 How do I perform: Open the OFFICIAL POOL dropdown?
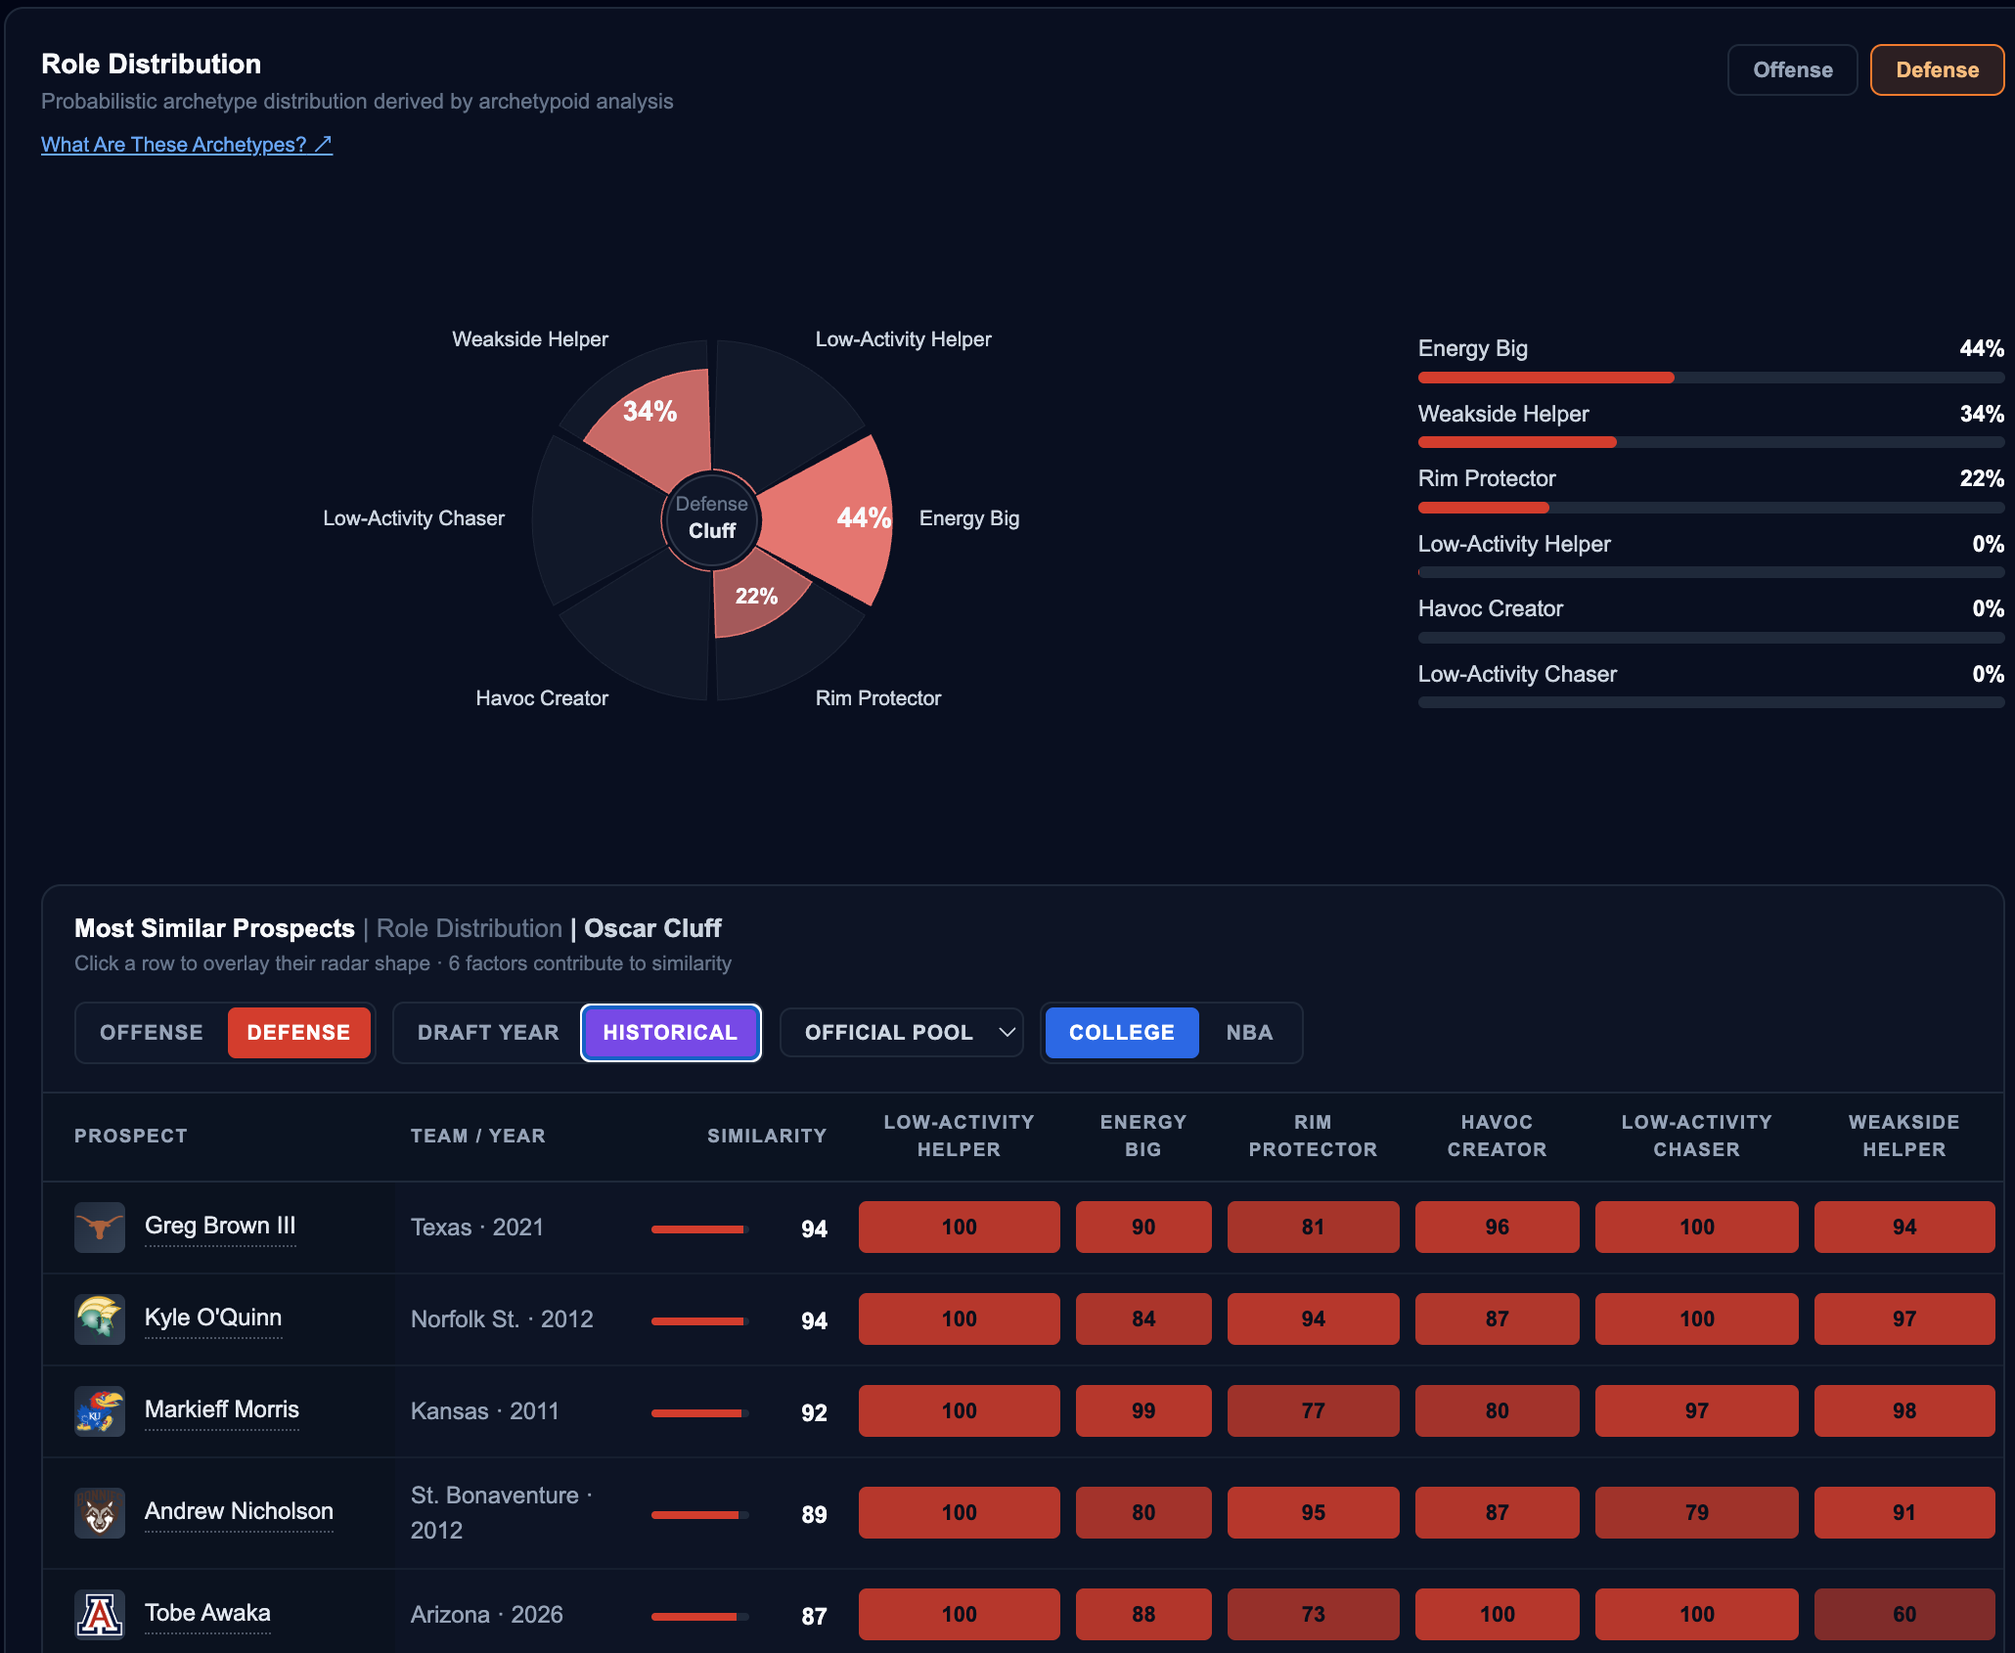click(x=902, y=1033)
